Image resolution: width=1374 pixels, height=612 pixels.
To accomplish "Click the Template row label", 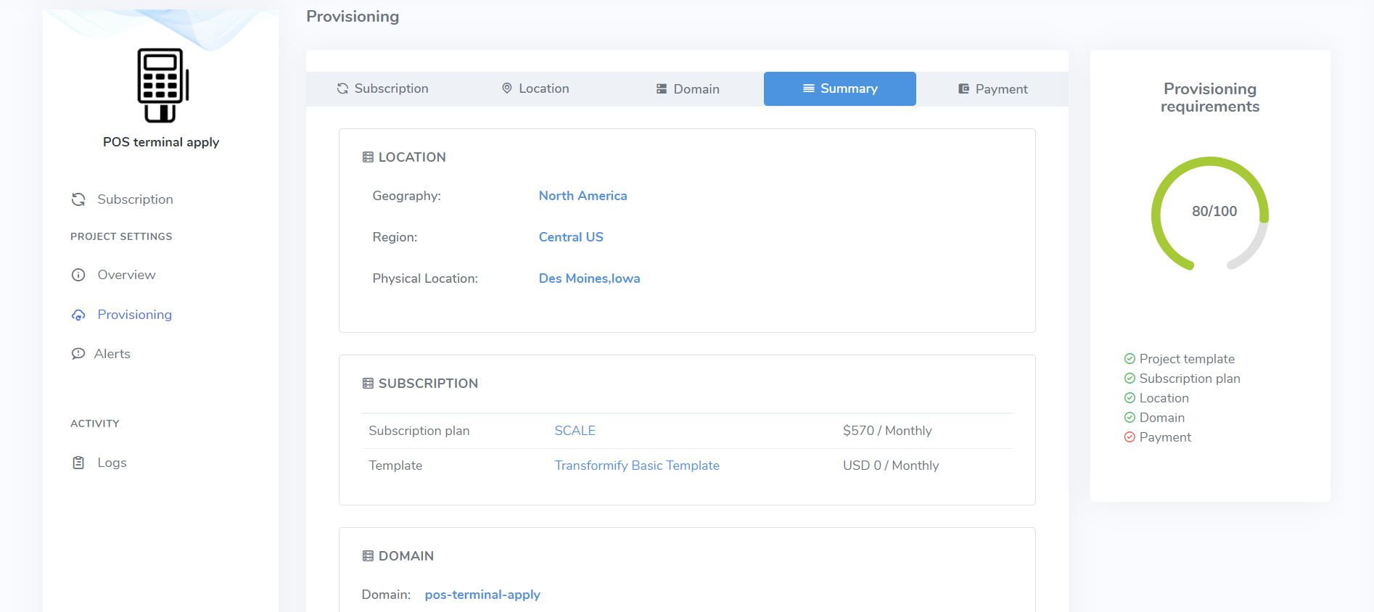I will tap(395, 466).
